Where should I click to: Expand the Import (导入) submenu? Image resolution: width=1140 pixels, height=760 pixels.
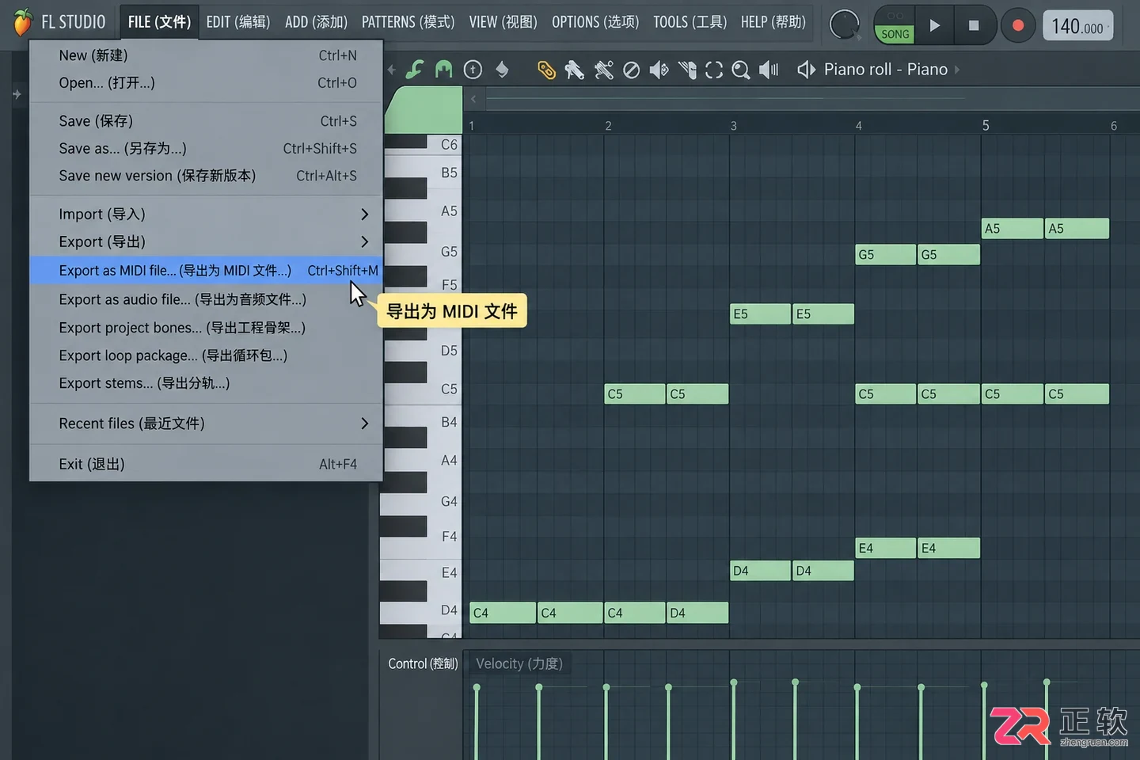(x=206, y=214)
